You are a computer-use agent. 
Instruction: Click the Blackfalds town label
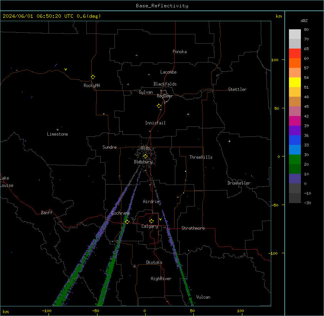(165, 84)
